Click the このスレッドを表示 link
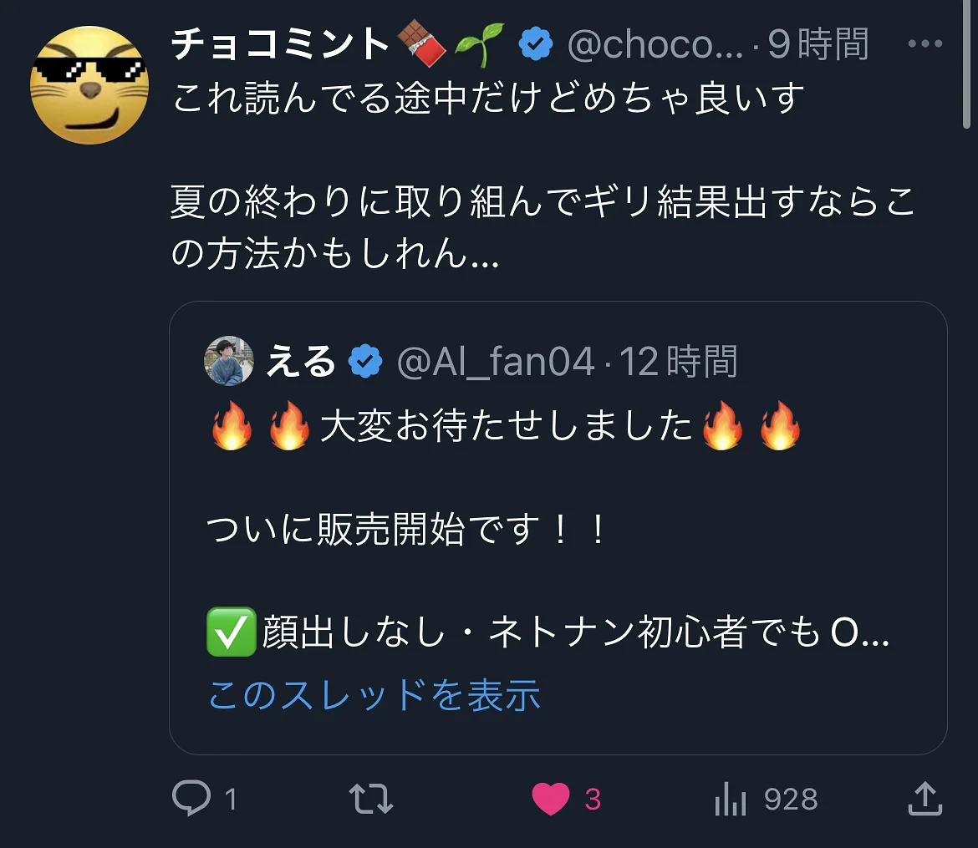Viewport: 978px width, 848px height. click(374, 694)
